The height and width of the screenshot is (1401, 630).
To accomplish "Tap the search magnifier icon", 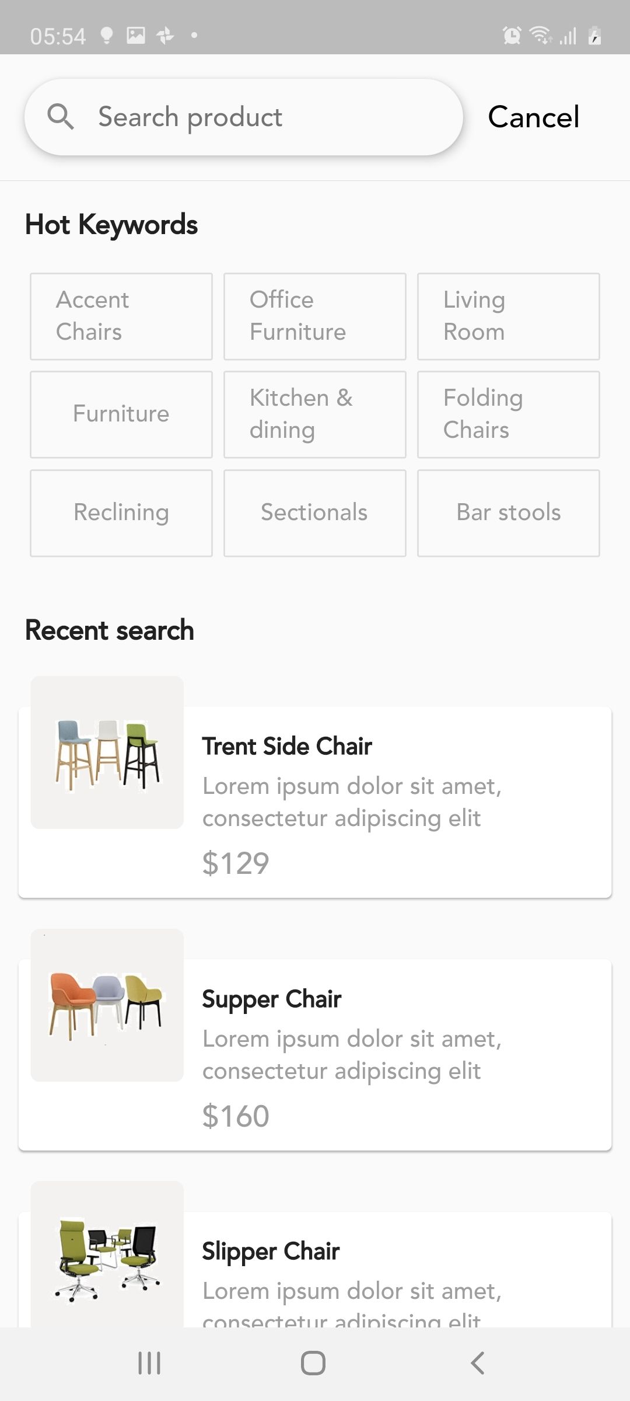I will pyautogui.click(x=61, y=117).
